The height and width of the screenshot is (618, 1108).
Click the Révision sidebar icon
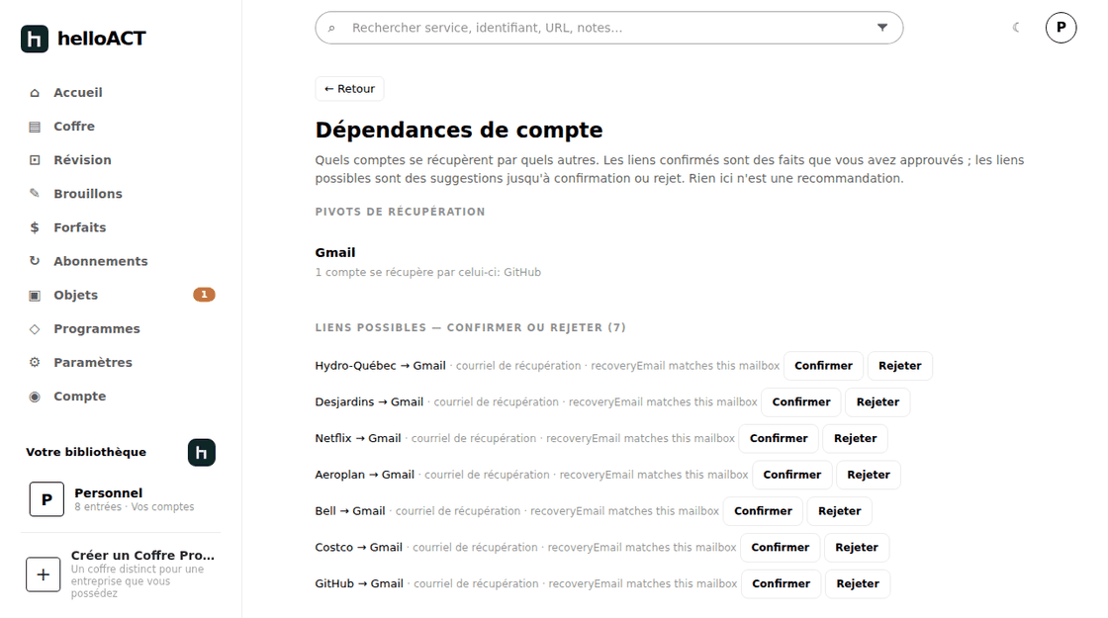click(x=35, y=160)
